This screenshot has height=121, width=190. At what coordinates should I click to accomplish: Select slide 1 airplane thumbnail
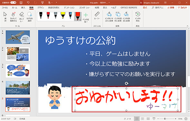18,37
